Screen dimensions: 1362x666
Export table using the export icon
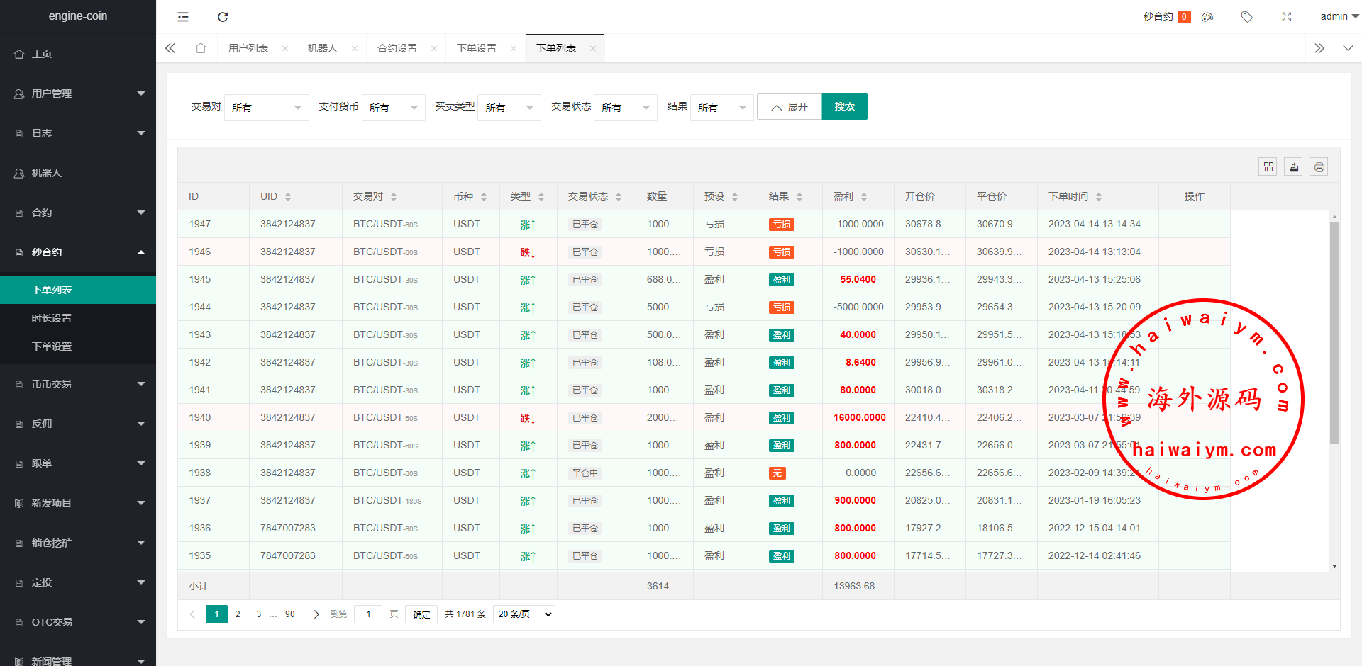[x=1294, y=167]
